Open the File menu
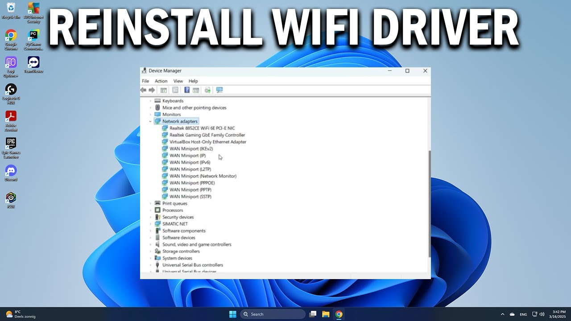Image resolution: width=571 pixels, height=321 pixels. [x=145, y=81]
